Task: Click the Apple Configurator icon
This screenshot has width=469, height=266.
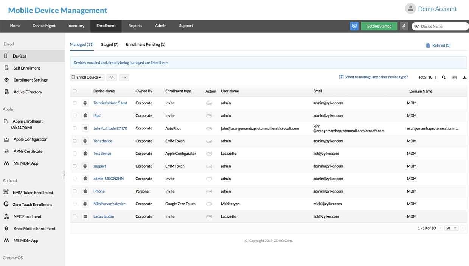Action: pos(6,139)
